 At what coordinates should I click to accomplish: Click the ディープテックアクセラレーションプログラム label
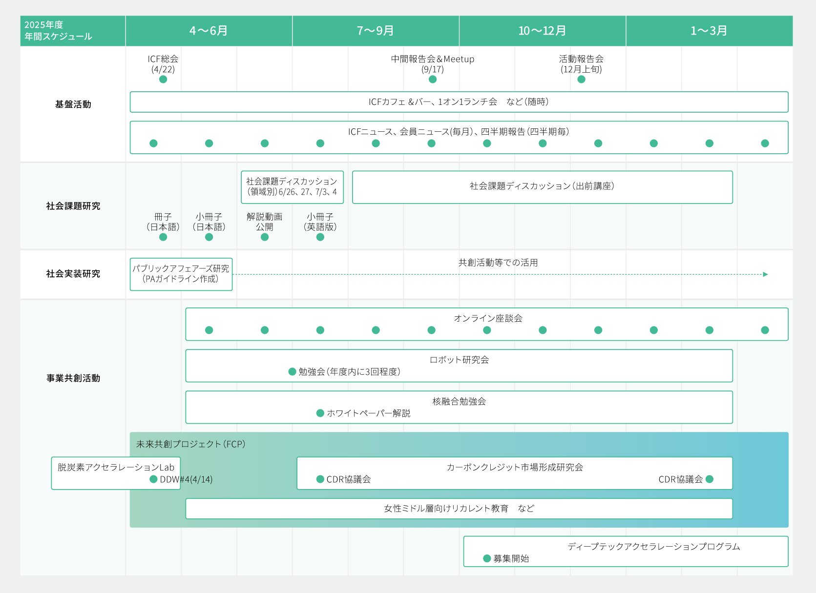click(x=654, y=547)
